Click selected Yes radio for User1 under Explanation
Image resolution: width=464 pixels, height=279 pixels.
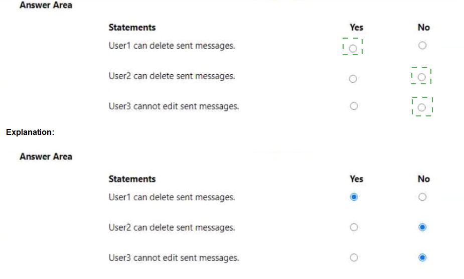[354, 197]
